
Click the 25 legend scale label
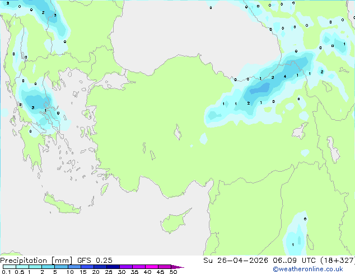(x=109, y=272)
